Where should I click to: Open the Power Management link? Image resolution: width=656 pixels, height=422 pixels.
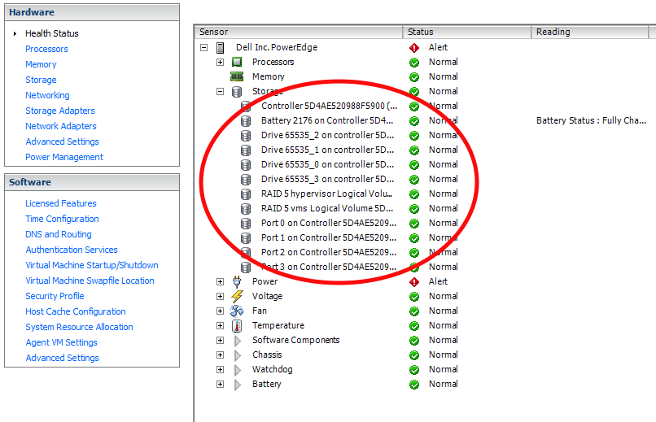point(64,157)
